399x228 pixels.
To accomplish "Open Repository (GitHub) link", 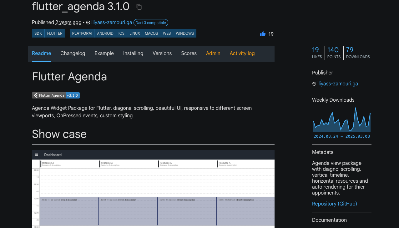I will point(335,204).
